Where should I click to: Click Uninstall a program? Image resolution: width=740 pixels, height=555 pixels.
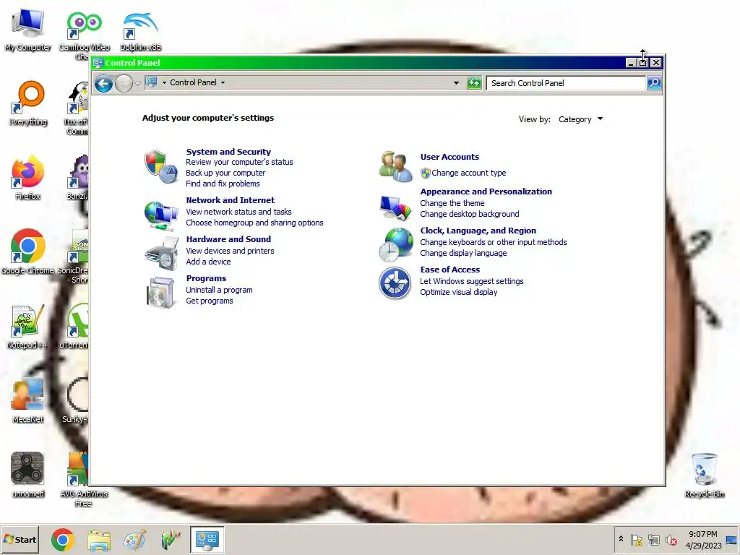point(219,290)
